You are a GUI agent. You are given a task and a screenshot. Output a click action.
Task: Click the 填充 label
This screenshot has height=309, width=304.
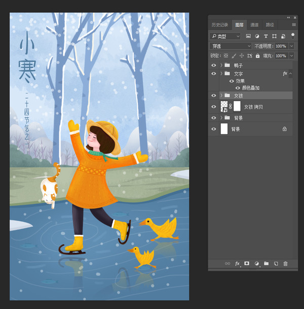pos(269,56)
